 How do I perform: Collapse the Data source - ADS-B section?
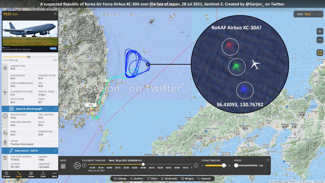click(x=30, y=150)
